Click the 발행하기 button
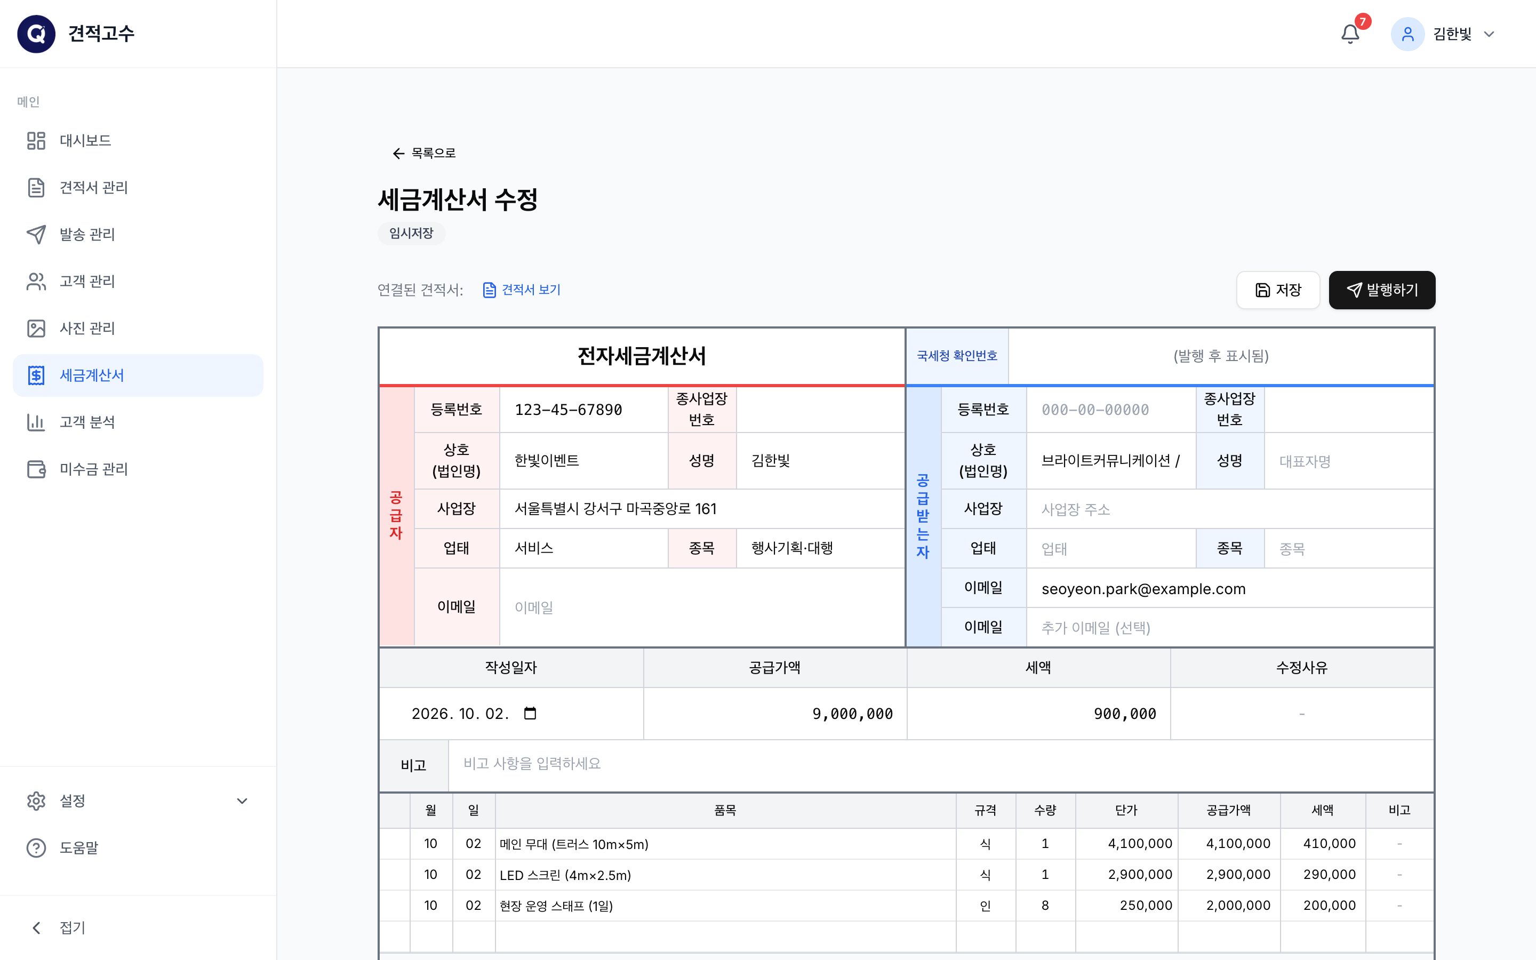This screenshot has width=1536, height=960. click(x=1382, y=290)
